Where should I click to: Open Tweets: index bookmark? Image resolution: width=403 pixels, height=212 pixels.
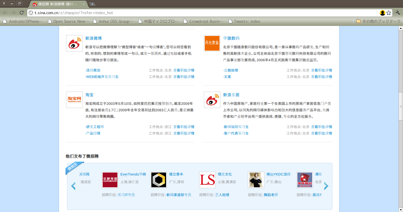[244, 21]
